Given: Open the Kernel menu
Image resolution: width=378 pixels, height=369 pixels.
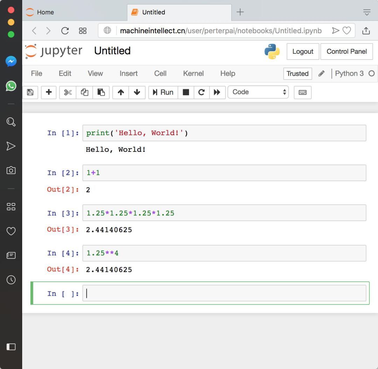Looking at the screenshot, I should pos(193,73).
